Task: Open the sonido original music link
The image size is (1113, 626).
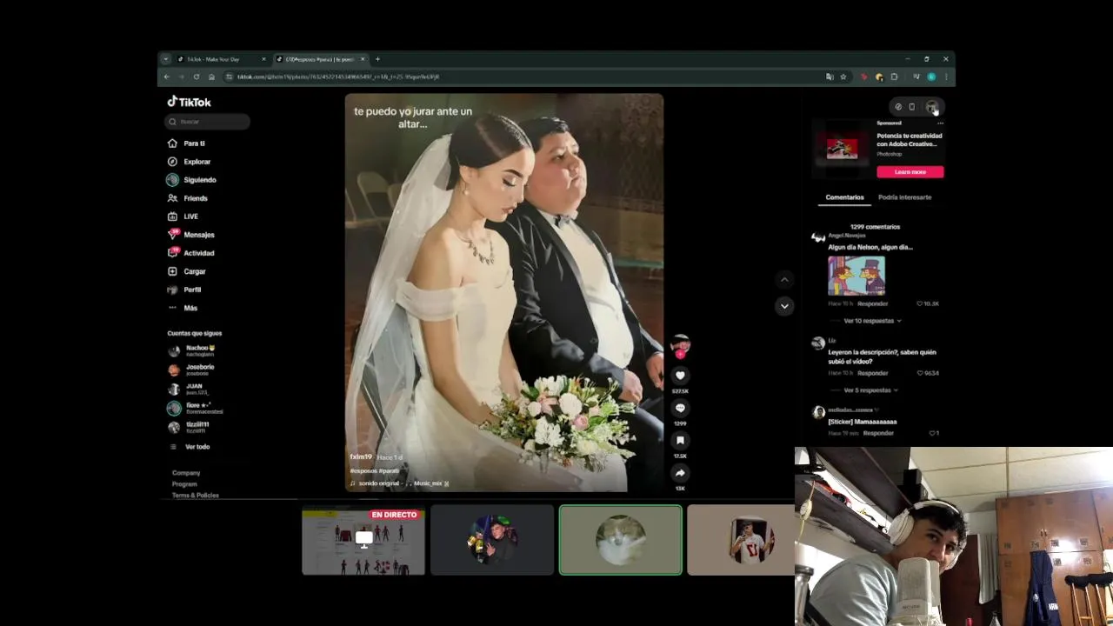Action: (x=399, y=483)
